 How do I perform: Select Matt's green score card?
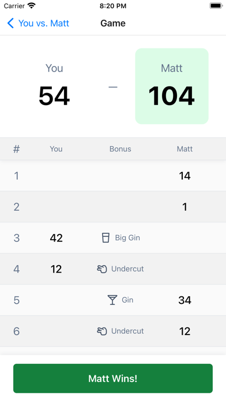172,86
